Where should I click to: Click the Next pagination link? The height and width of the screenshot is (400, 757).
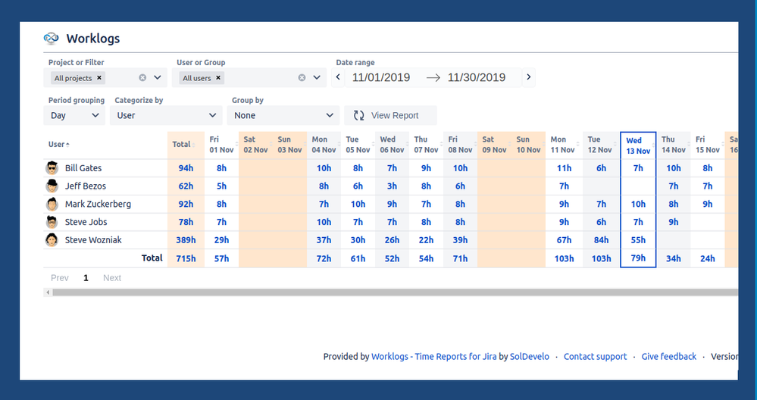pyautogui.click(x=112, y=278)
